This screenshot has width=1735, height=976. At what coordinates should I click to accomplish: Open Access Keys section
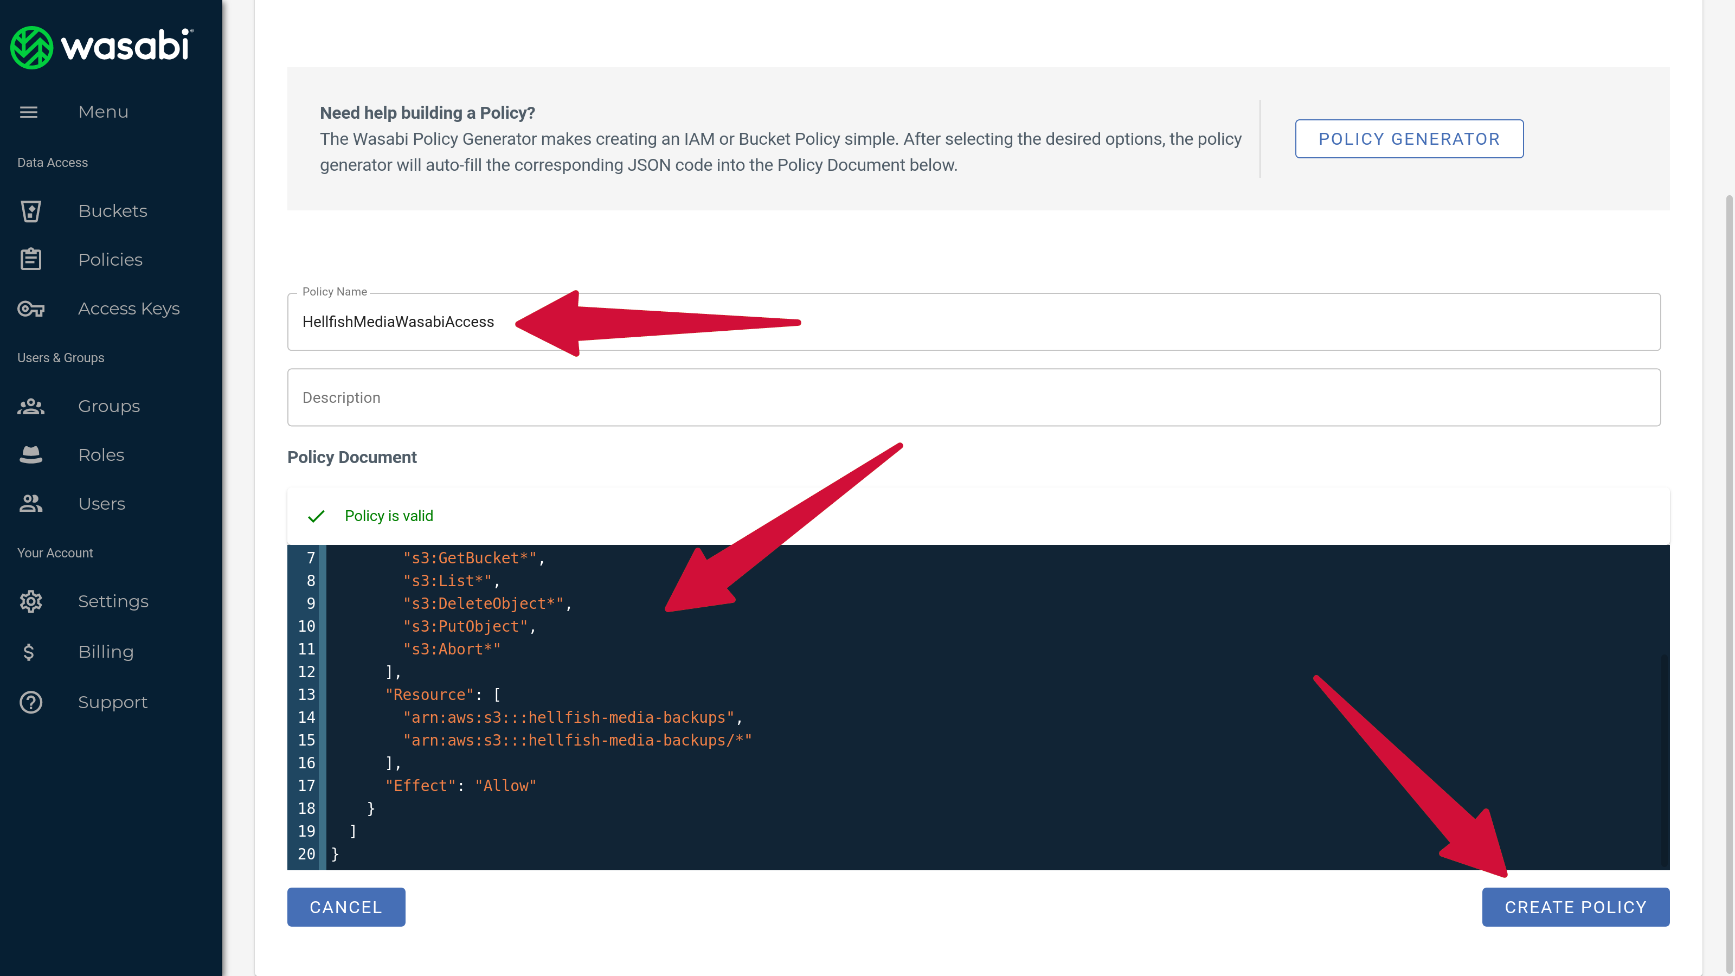[x=128, y=309]
